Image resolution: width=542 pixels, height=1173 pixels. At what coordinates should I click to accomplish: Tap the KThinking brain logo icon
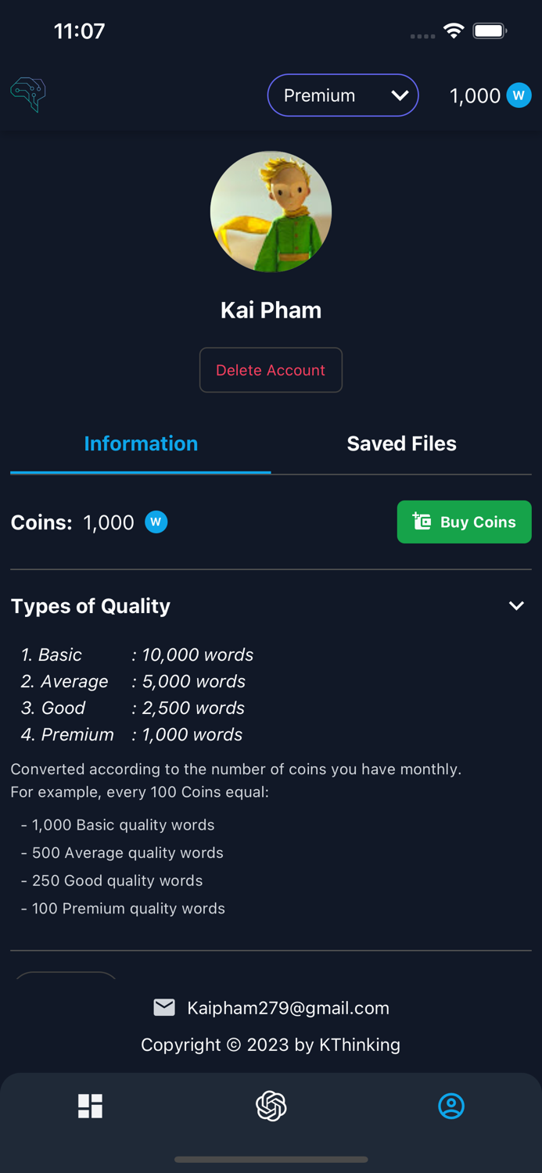(28, 95)
